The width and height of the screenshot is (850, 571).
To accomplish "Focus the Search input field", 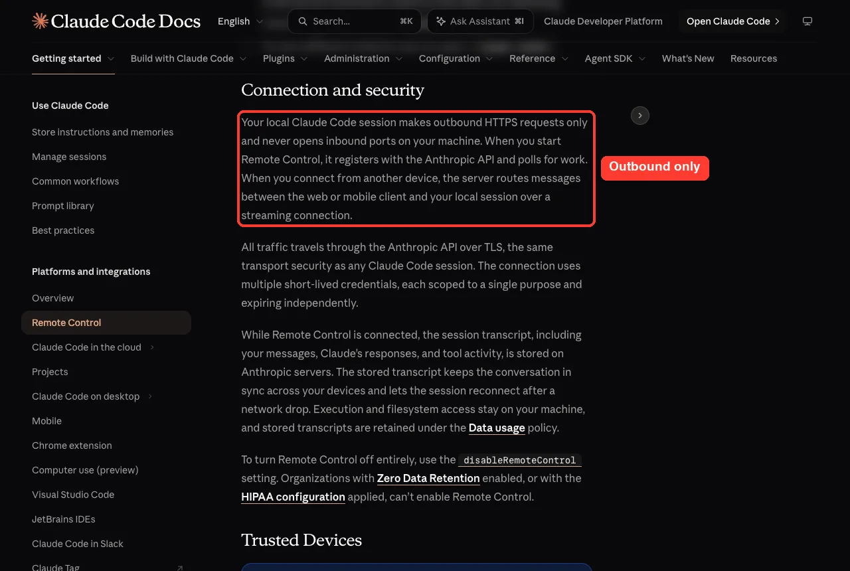I will [x=355, y=21].
